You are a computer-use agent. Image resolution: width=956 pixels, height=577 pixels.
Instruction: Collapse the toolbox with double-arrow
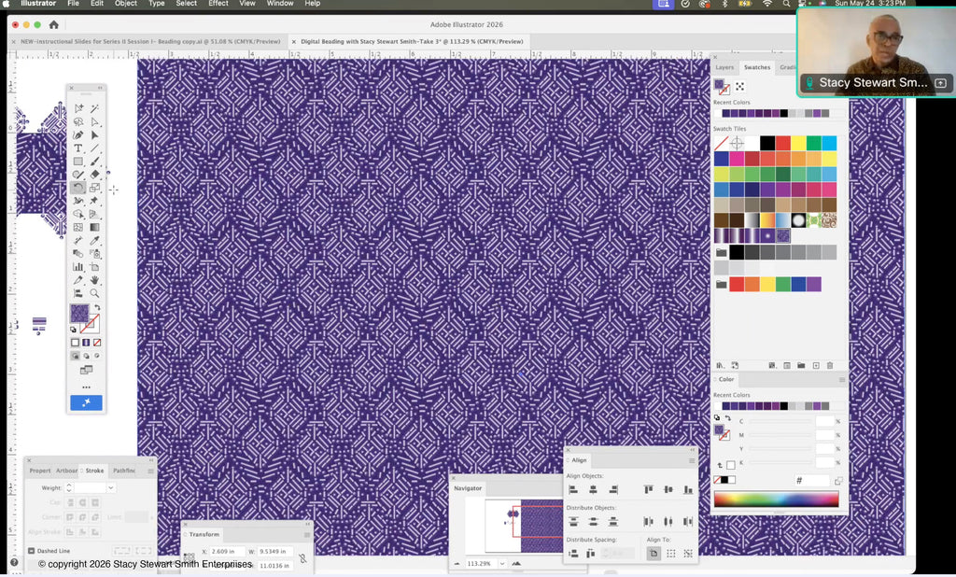(100, 88)
